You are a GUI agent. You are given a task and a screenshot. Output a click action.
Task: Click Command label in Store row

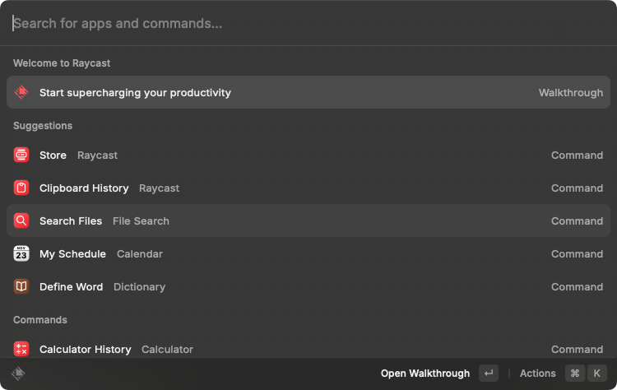577,155
